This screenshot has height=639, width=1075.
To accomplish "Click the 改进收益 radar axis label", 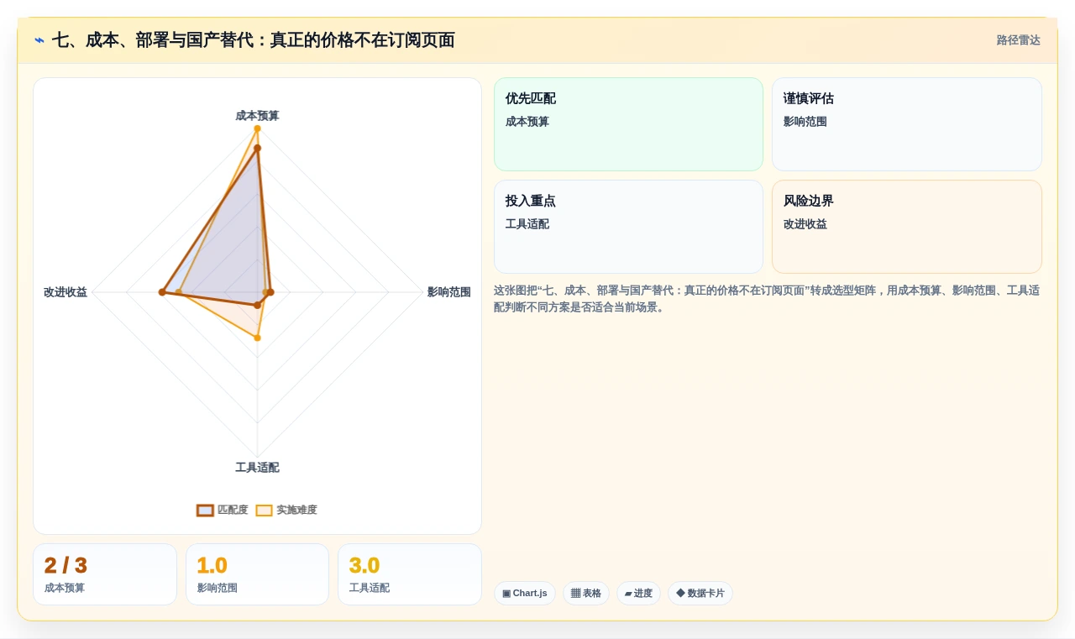I will 66,292.
